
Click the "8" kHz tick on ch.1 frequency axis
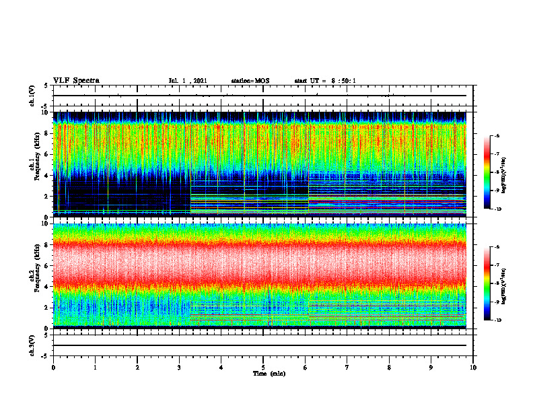[x=47, y=133]
